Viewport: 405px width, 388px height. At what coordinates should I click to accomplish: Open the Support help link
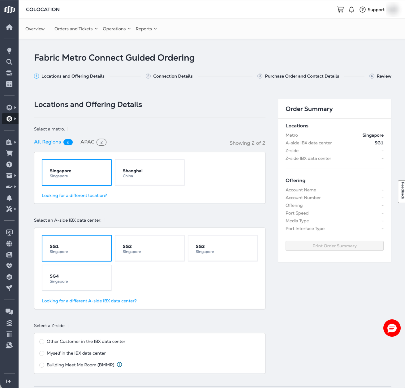point(372,10)
